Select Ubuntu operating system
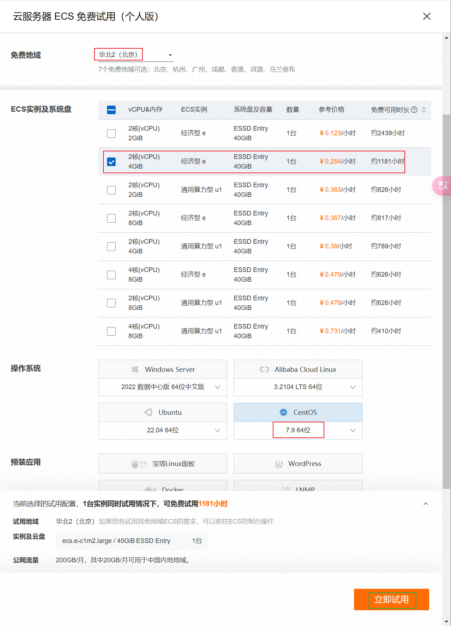451x626 pixels. point(163,412)
